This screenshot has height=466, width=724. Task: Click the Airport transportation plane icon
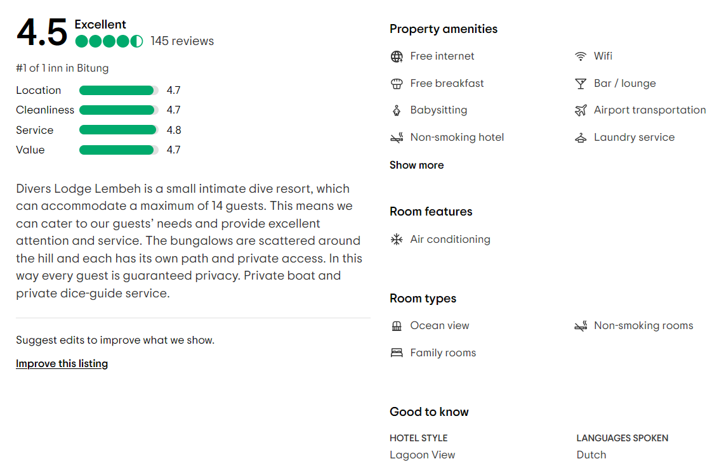pyautogui.click(x=581, y=110)
